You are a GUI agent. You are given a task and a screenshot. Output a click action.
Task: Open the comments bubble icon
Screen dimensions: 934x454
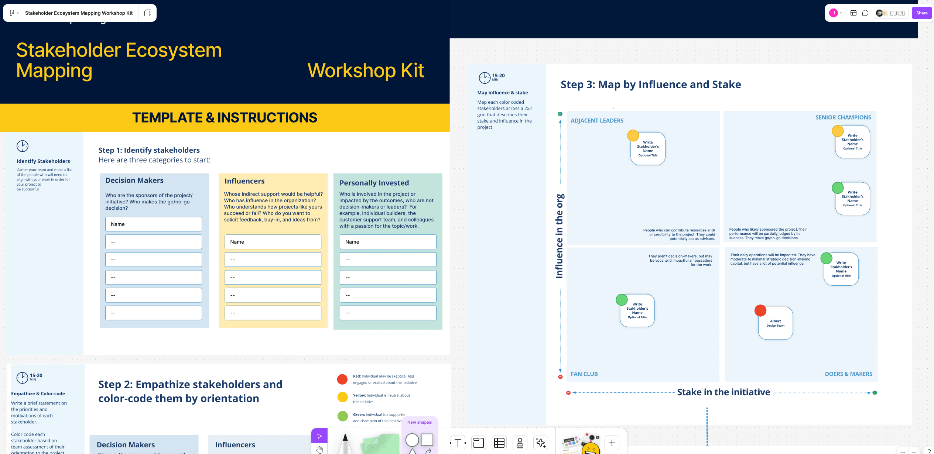[865, 13]
